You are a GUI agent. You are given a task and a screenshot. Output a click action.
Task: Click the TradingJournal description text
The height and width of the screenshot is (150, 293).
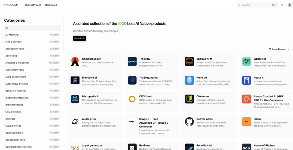coord(156,83)
